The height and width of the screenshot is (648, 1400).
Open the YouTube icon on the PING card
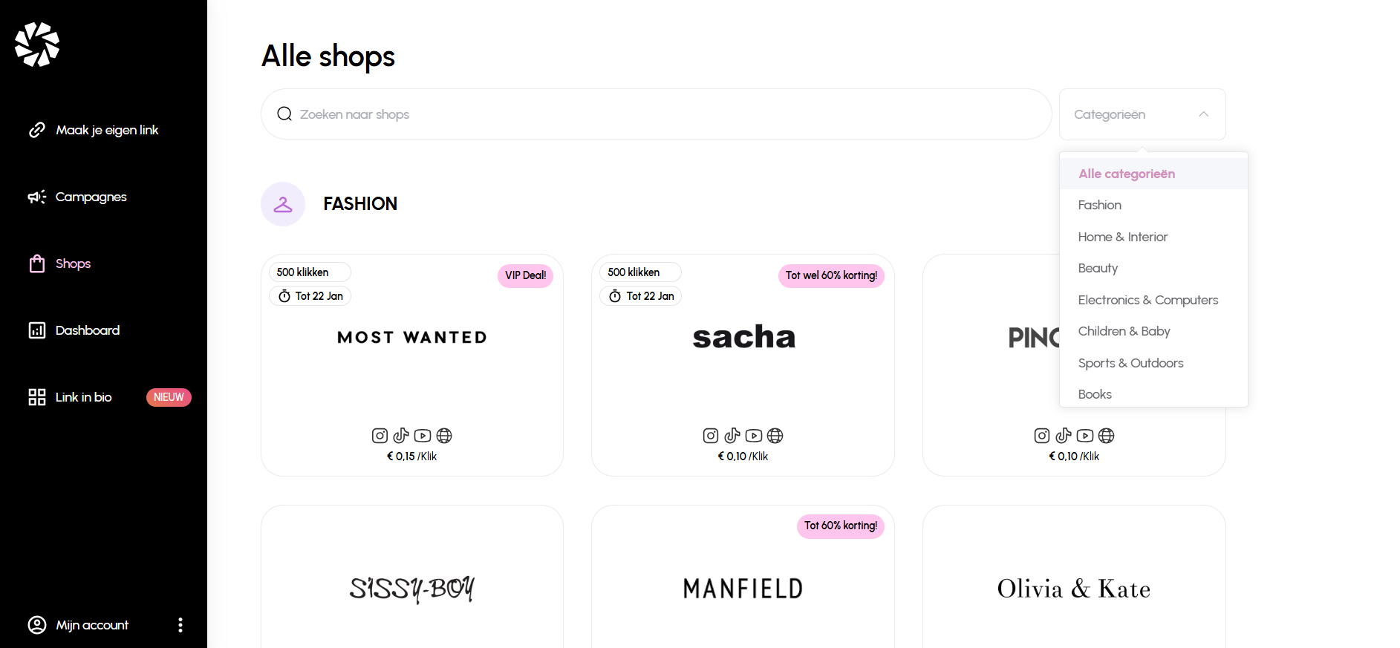click(x=1084, y=436)
